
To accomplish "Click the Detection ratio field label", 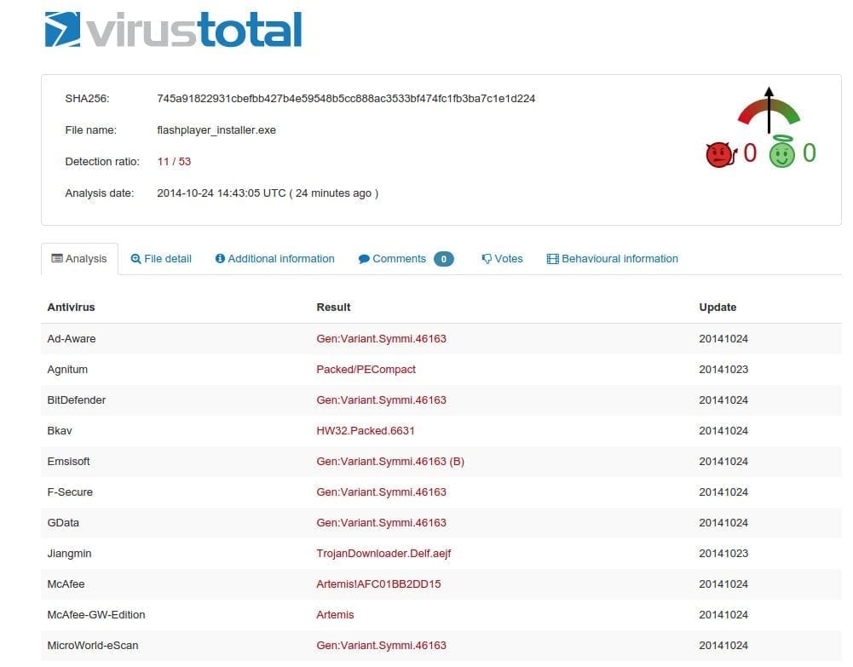I will pos(102,162).
